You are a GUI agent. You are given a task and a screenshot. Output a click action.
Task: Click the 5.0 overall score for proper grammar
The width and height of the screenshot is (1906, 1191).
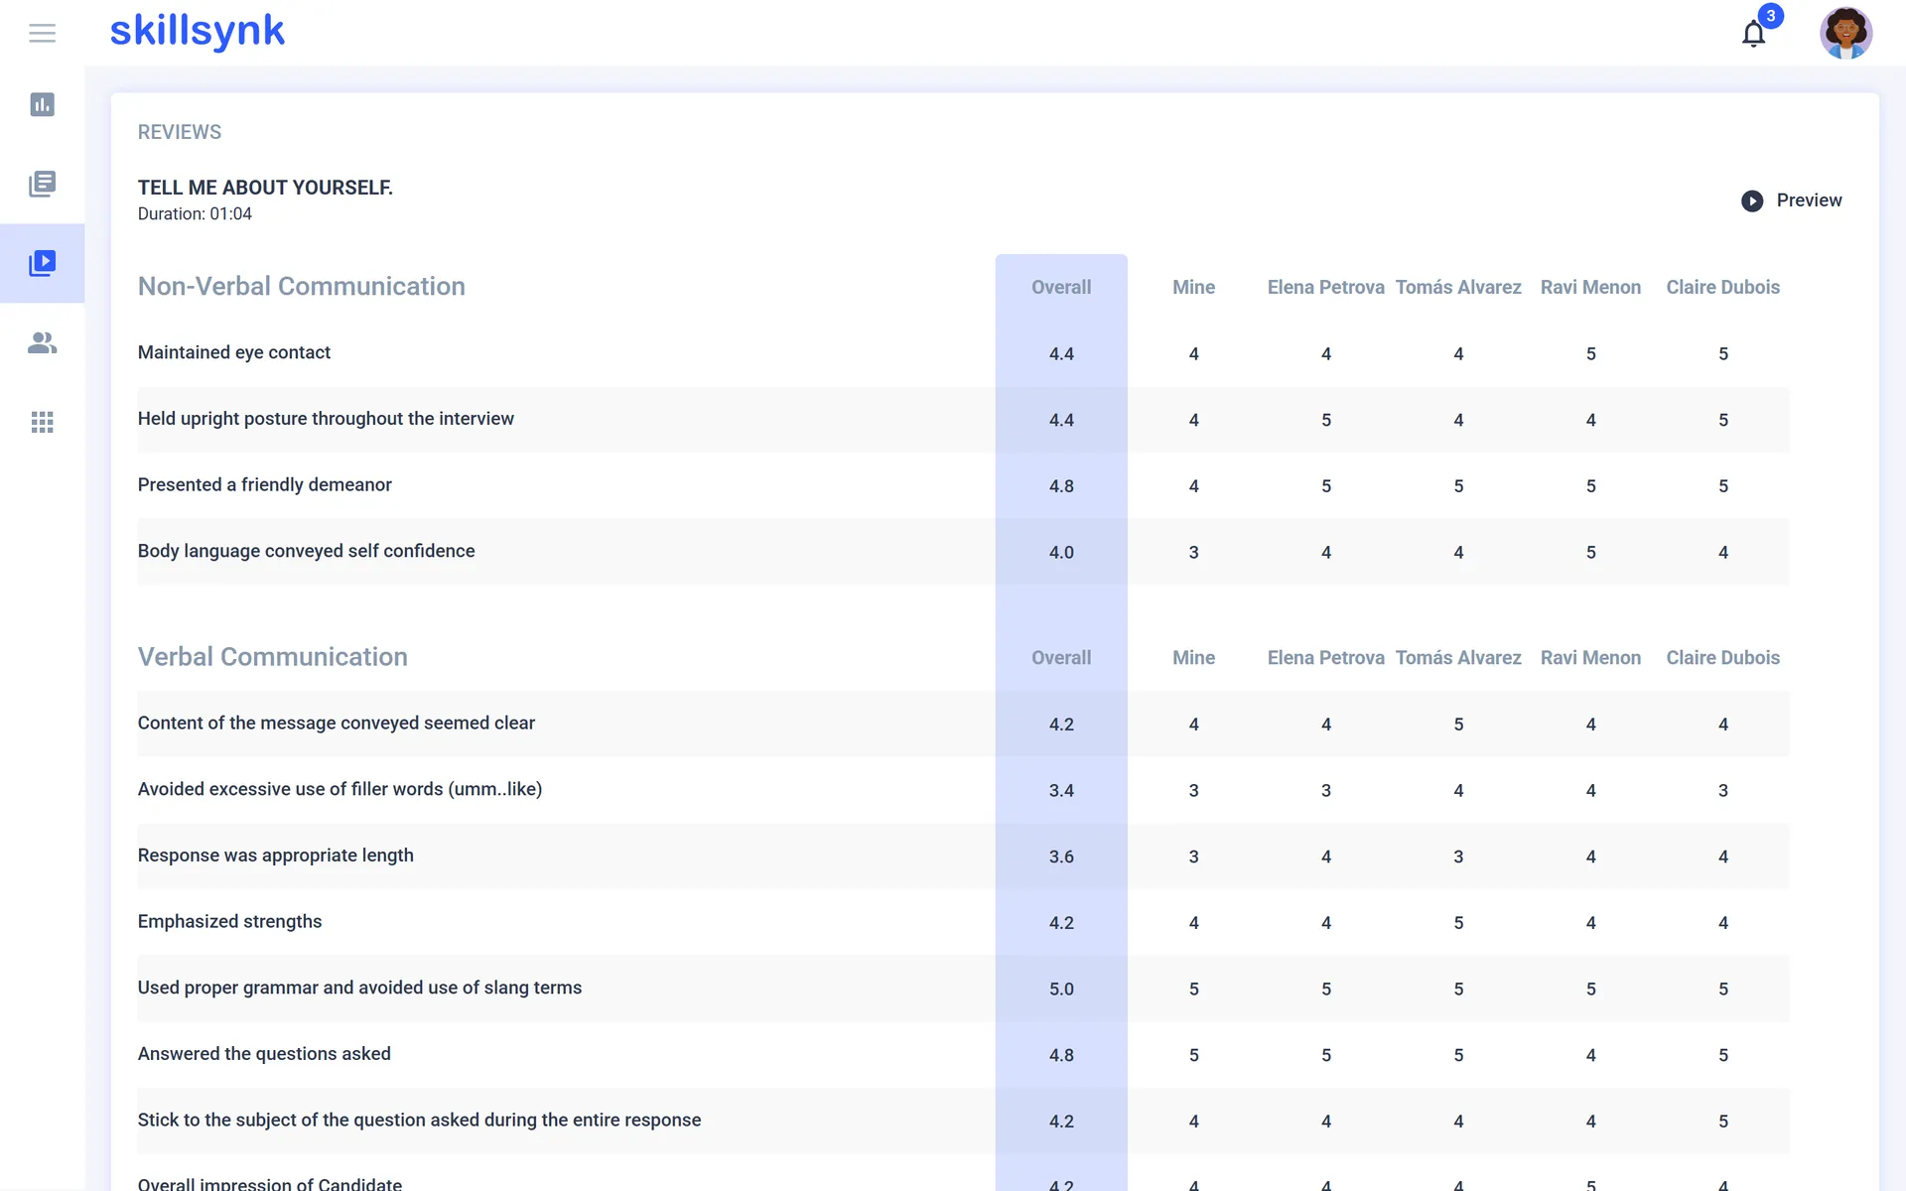[x=1061, y=990]
